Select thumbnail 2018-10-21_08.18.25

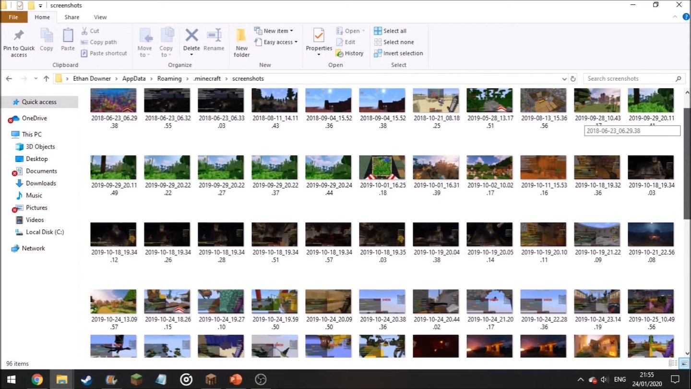436,100
